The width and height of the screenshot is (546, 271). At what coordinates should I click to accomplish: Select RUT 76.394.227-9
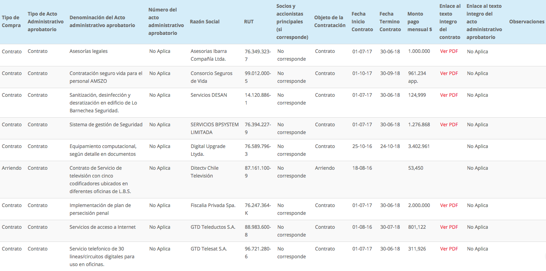click(x=258, y=128)
